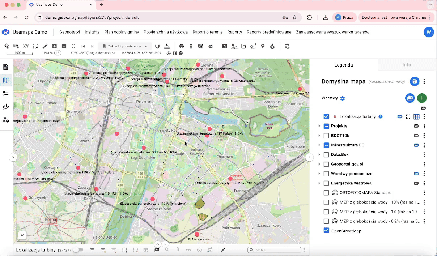Click green plus add layer button
Viewport: 437px width, 256px height.
[422, 98]
